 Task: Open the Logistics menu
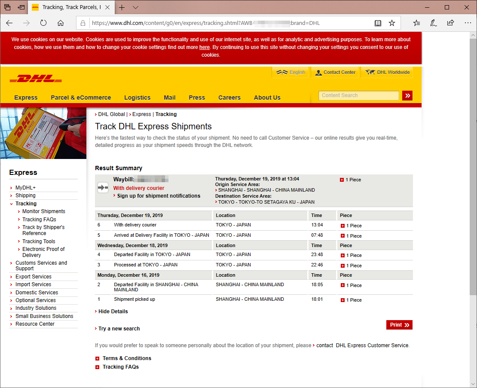point(137,98)
